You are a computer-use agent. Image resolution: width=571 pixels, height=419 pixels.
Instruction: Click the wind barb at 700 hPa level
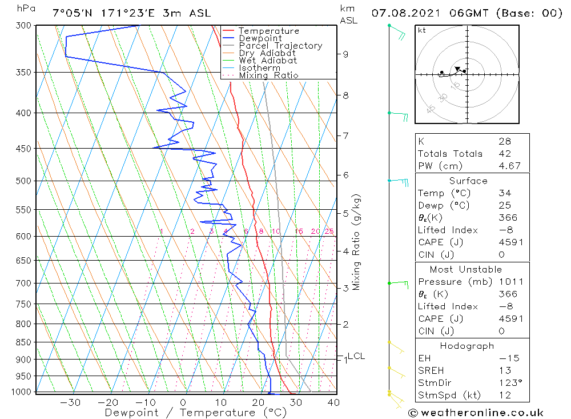pyautogui.click(x=399, y=284)
